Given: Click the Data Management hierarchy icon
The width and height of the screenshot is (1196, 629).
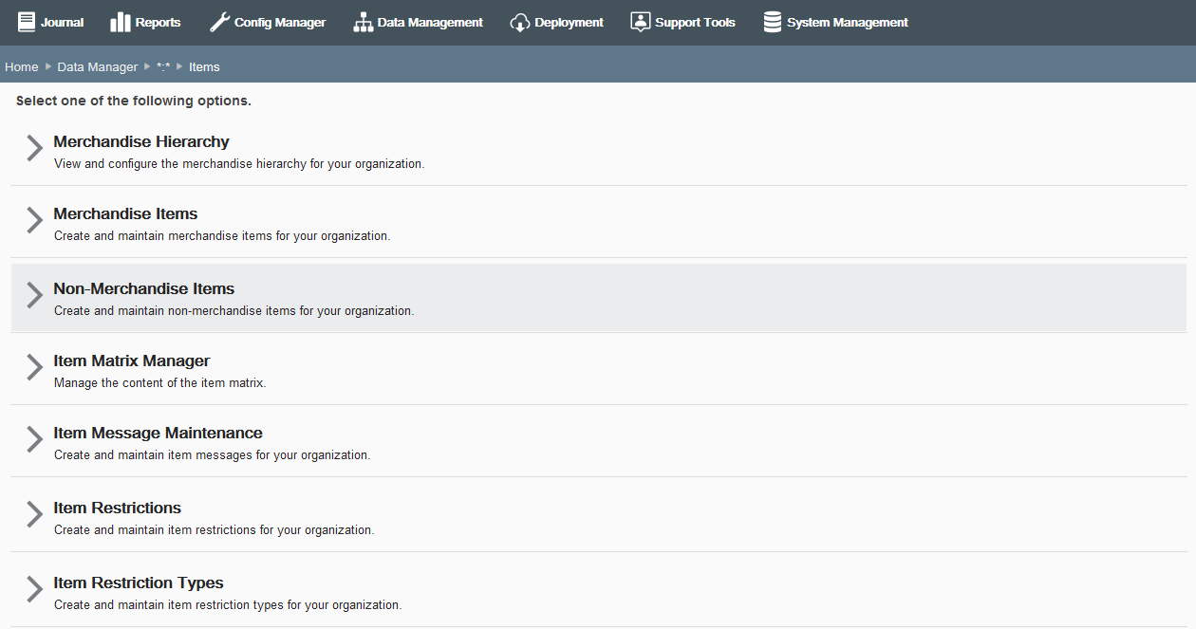Looking at the screenshot, I should click(362, 21).
